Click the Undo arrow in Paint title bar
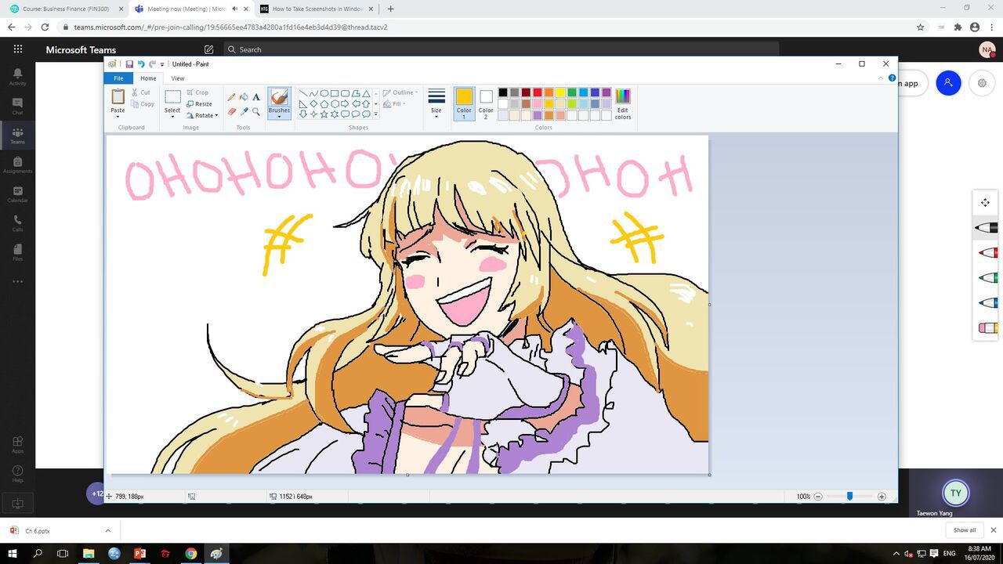 [x=141, y=64]
